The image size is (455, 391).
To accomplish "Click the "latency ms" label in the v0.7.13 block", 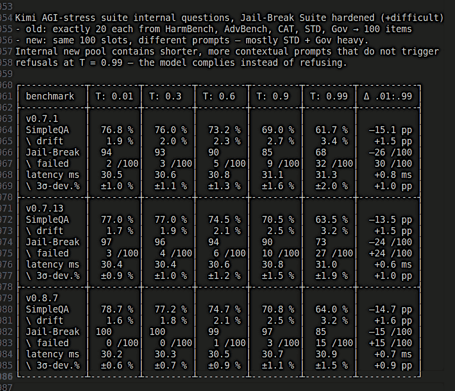I will (x=52, y=264).
